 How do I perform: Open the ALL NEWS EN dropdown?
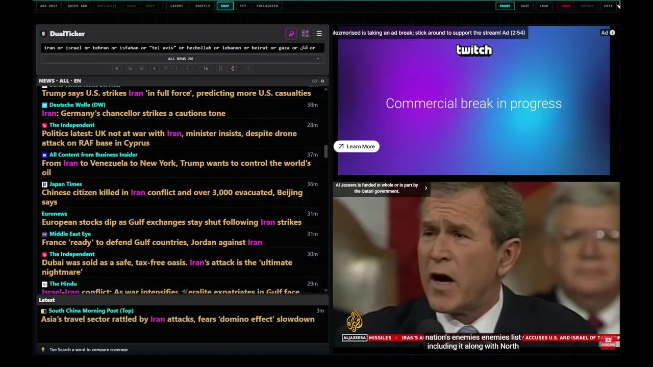pos(181,59)
